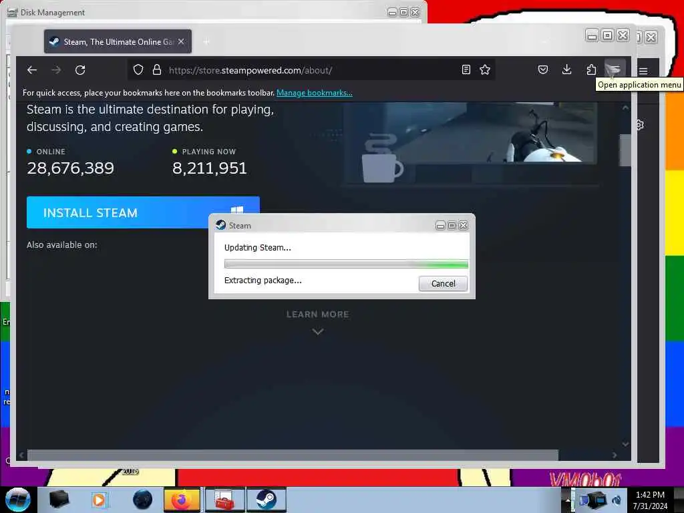The width and height of the screenshot is (684, 513).
Task: Minimize the Steam updater dialog
Action: click(x=441, y=226)
